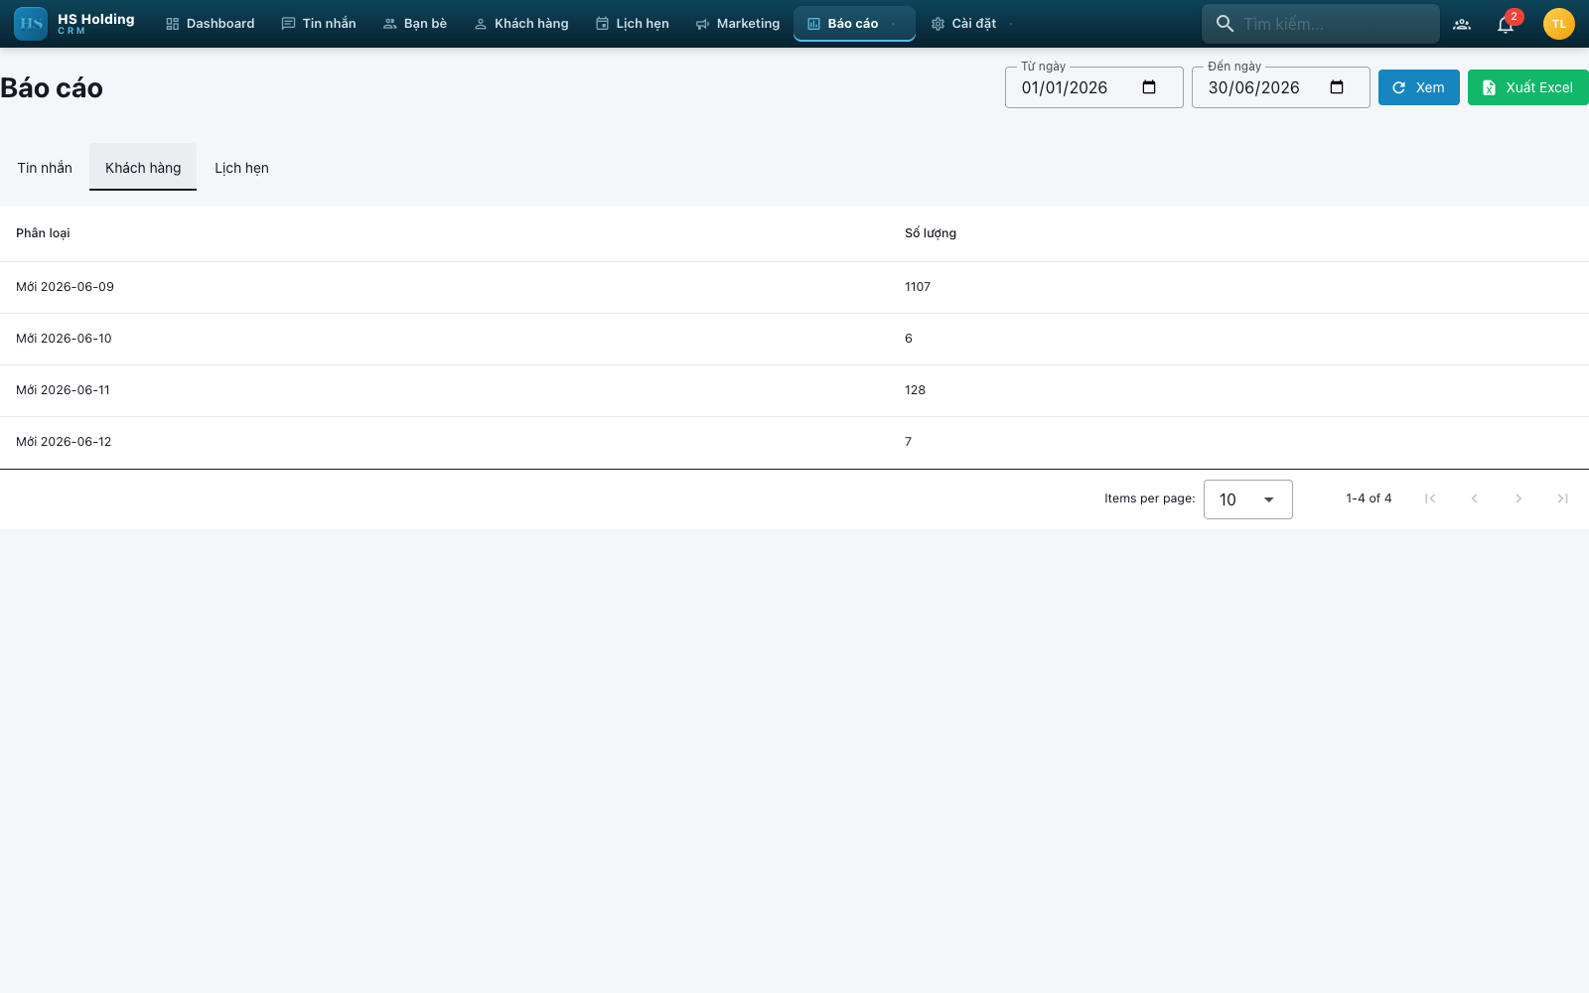Viewport: 1589px width, 993px height.
Task: Click the HS Holding CRM logo
Action: click(74, 24)
